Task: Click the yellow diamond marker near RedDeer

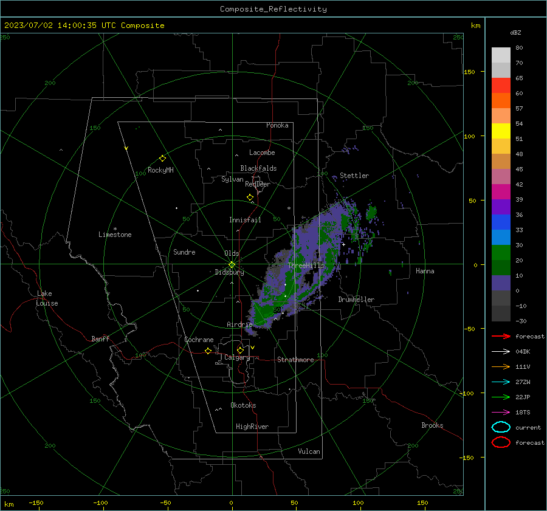Action: pos(250,197)
